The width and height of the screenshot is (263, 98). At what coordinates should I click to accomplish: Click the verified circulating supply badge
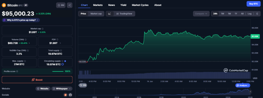pyautogui.click(x=65, y=61)
